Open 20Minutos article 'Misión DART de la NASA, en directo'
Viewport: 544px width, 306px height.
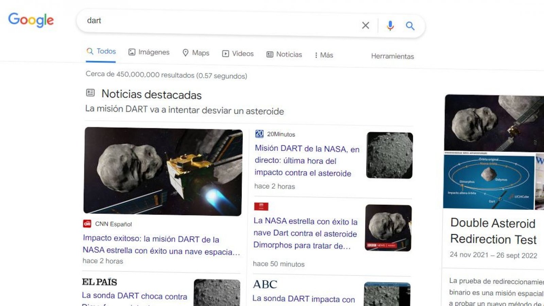(x=307, y=160)
